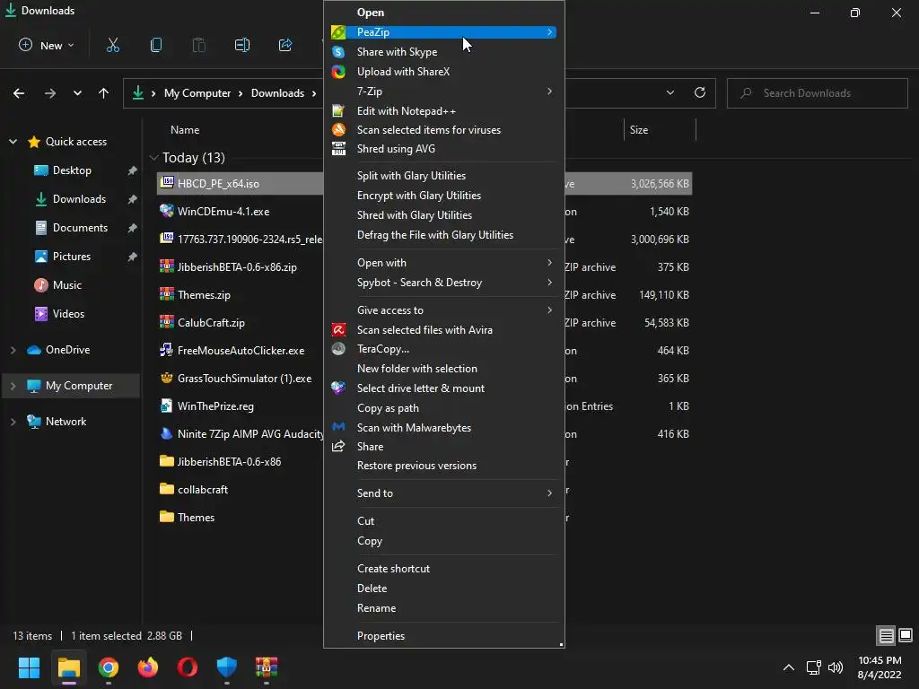Click My Computer in address breadcrumb
This screenshot has height=689, width=919.
[x=197, y=93]
